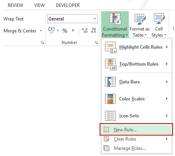
Task: Click the Number group label
Action: click(69, 42)
